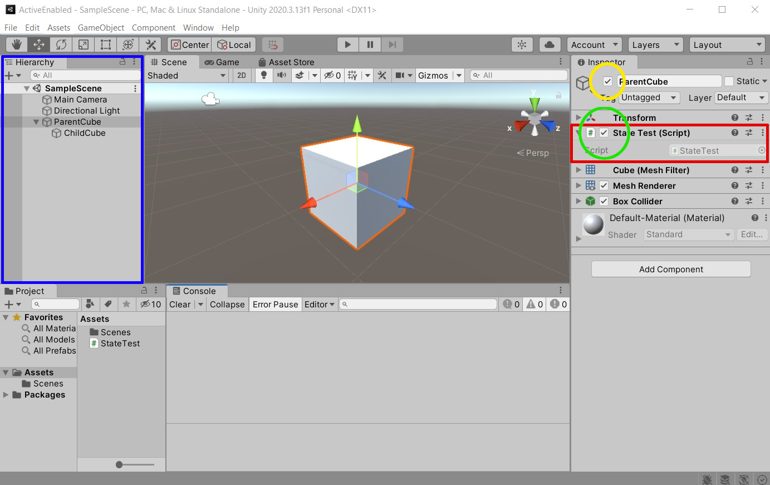Open the Untagged tag dropdown
The image size is (770, 485).
pos(650,97)
